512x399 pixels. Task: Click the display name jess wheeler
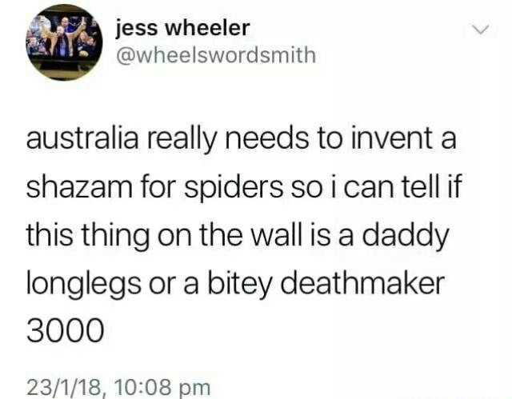[x=183, y=28]
